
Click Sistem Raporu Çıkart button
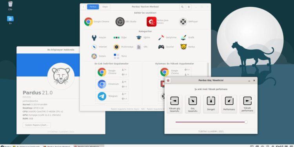pos(37,125)
